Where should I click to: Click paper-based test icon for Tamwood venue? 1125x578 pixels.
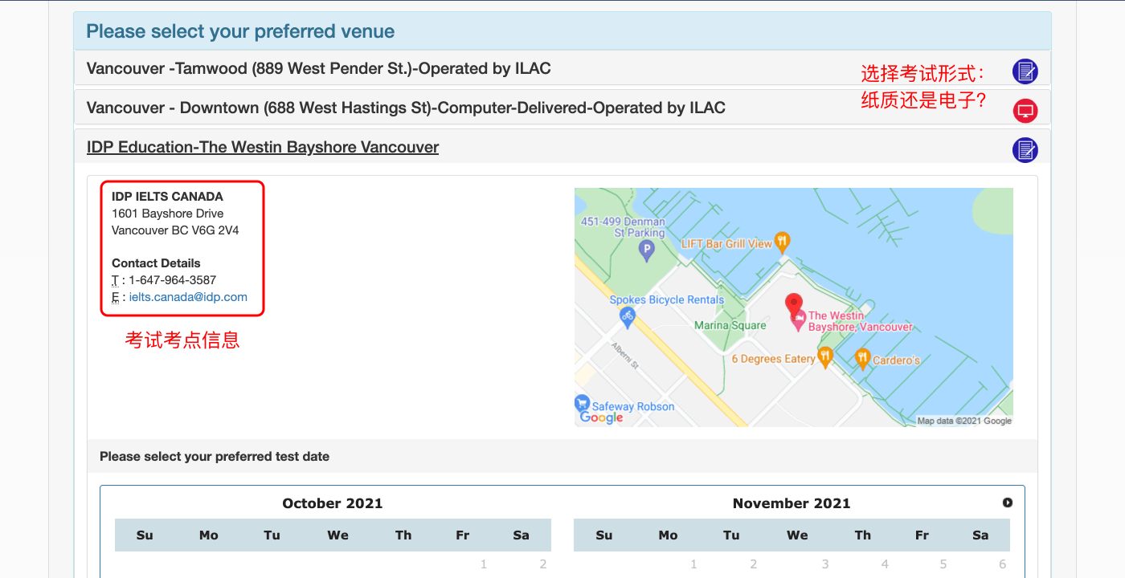1025,71
